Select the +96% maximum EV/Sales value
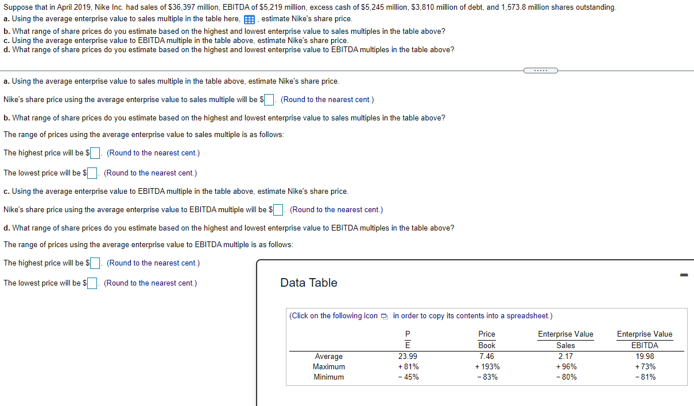The image size is (694, 406). pyautogui.click(x=565, y=366)
